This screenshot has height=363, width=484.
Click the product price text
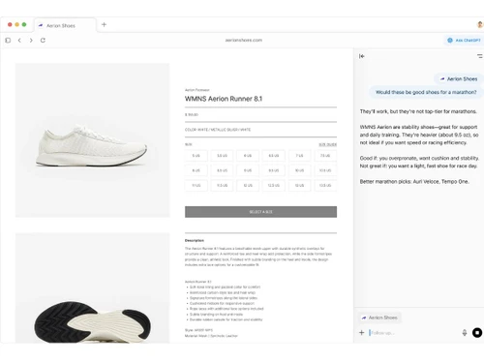tap(192, 114)
